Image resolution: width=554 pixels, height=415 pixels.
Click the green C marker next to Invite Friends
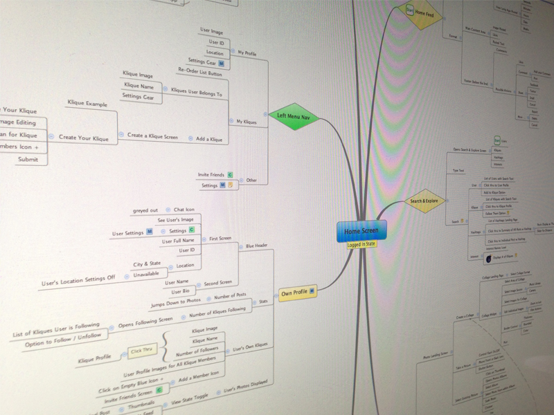click(230, 176)
